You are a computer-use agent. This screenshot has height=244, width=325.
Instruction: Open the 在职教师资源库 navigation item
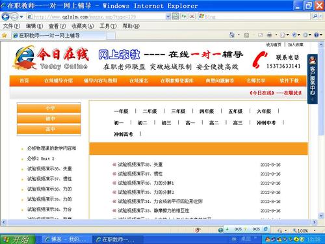click(177, 81)
